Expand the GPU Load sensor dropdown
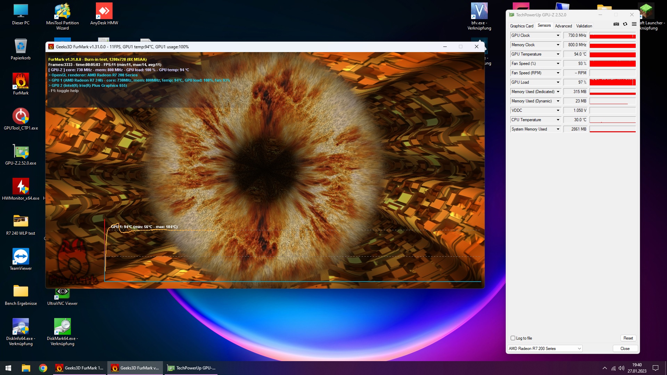This screenshot has width=667, height=375. pos(558,82)
